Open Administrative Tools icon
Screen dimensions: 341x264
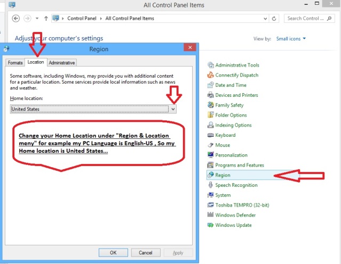point(210,65)
